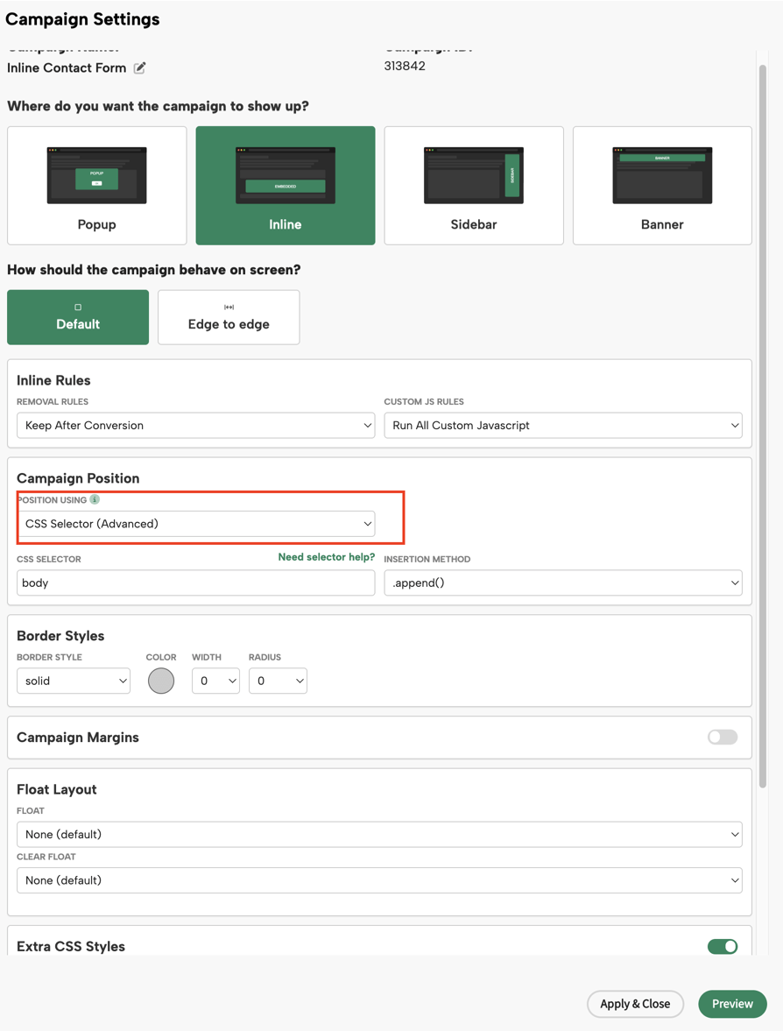Open the Custom JS Rules dropdown
This screenshot has width=783, height=1031.
tap(562, 426)
